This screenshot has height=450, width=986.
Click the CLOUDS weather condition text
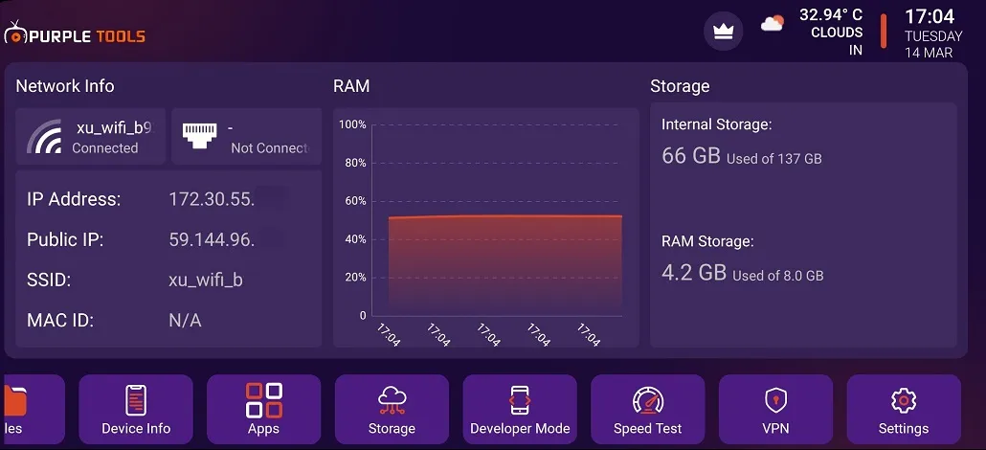click(x=837, y=33)
